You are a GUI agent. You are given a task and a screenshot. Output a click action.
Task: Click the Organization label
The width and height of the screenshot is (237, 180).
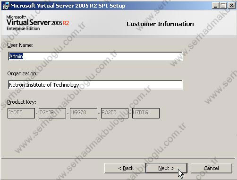point(23,73)
